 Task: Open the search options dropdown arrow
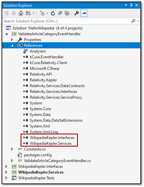click(x=138, y=21)
